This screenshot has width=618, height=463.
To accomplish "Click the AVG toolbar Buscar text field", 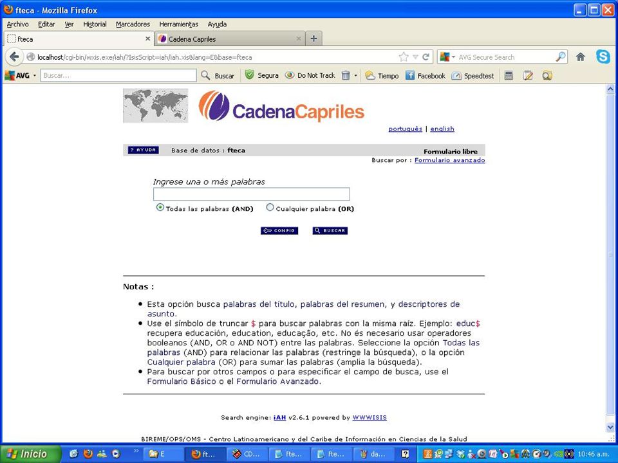I will coord(118,75).
